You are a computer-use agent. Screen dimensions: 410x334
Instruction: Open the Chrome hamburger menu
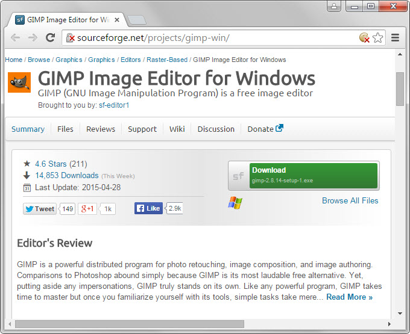pyautogui.click(x=395, y=38)
